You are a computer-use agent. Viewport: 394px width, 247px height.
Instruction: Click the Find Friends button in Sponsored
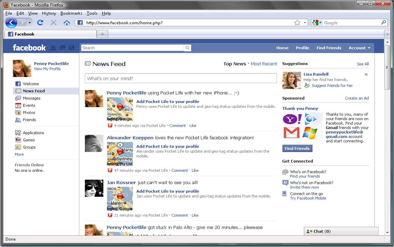[297, 148]
